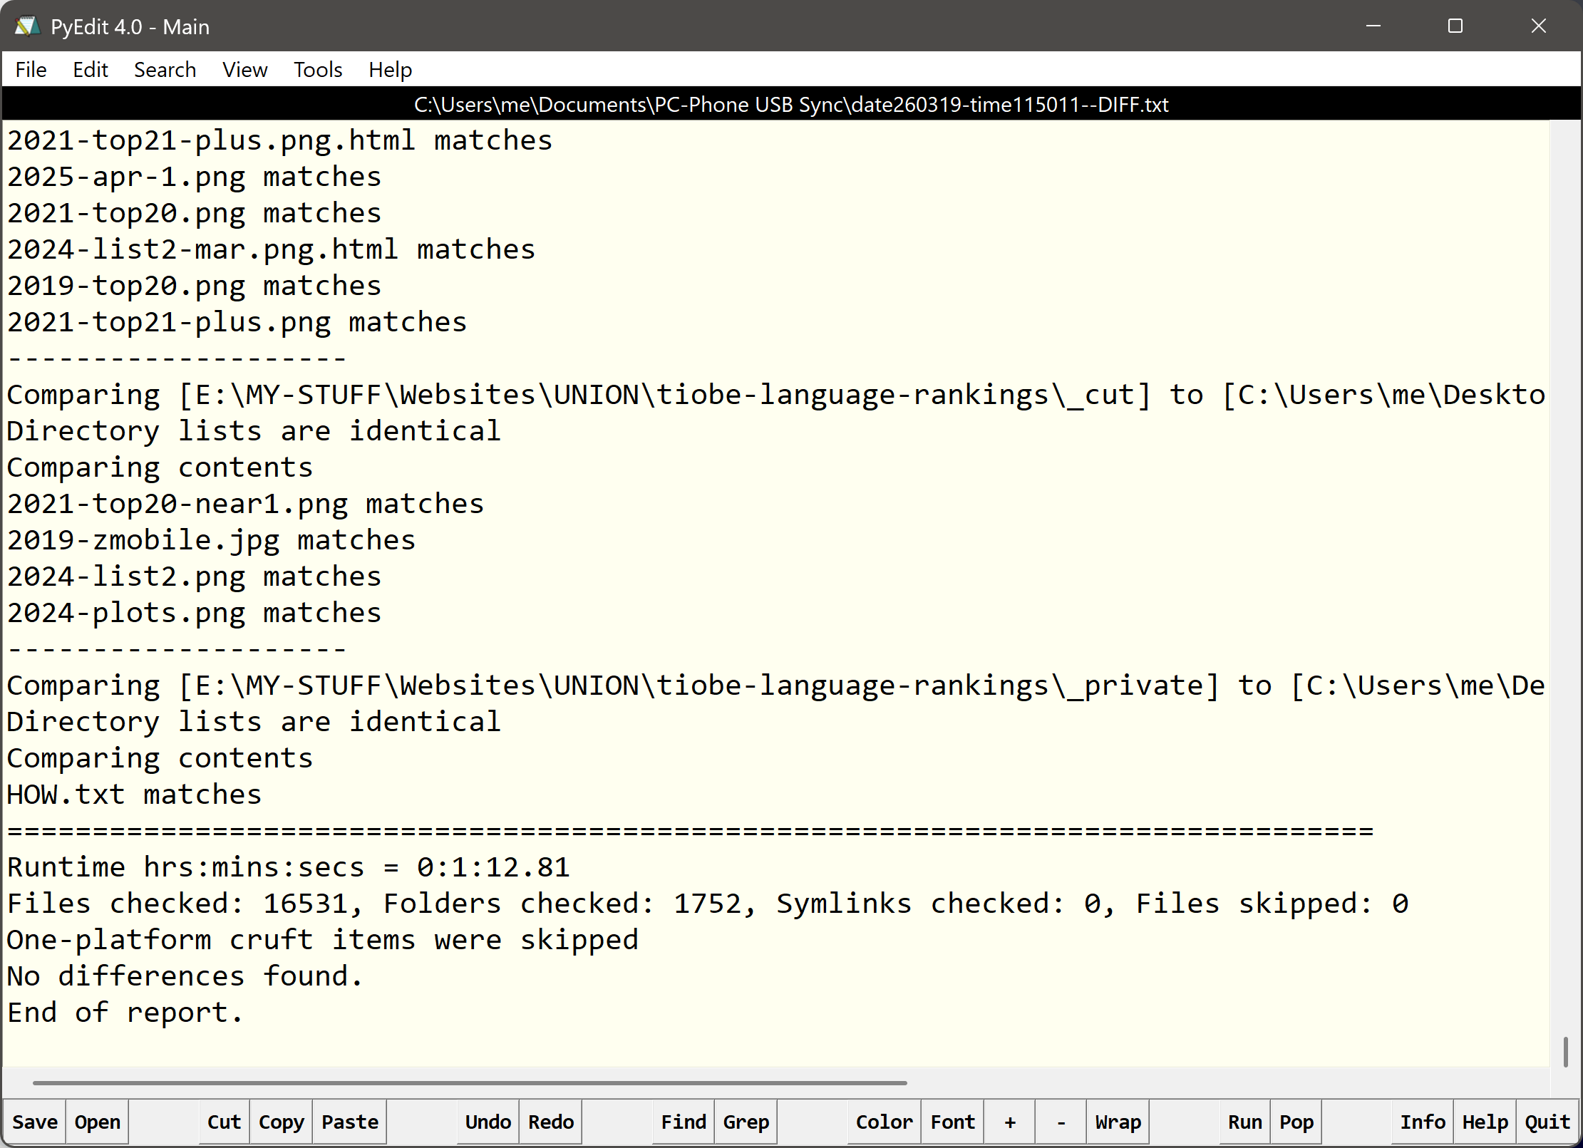Increase font size with plus button
Screen dimensions: 1583x1148
point(1010,1122)
